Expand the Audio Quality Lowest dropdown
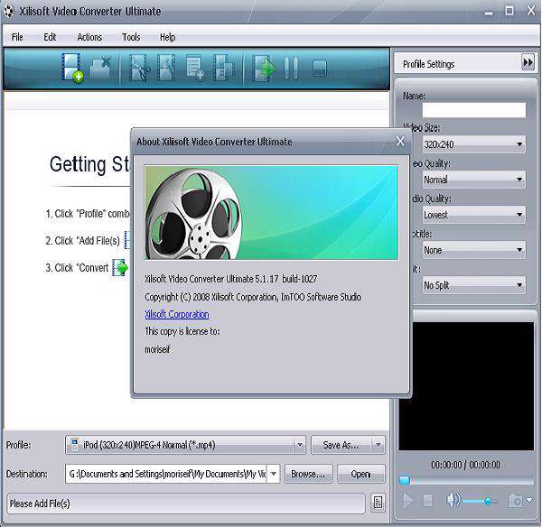Screen dimensions: 542x527 (519, 215)
